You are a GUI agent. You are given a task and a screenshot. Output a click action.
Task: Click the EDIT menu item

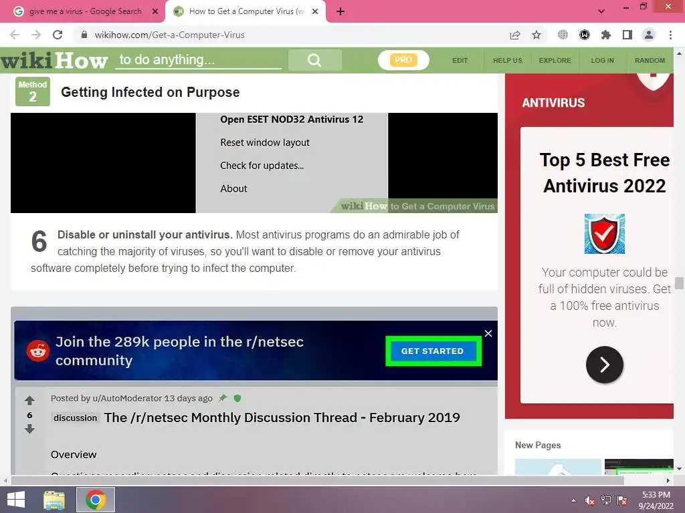[x=460, y=61]
